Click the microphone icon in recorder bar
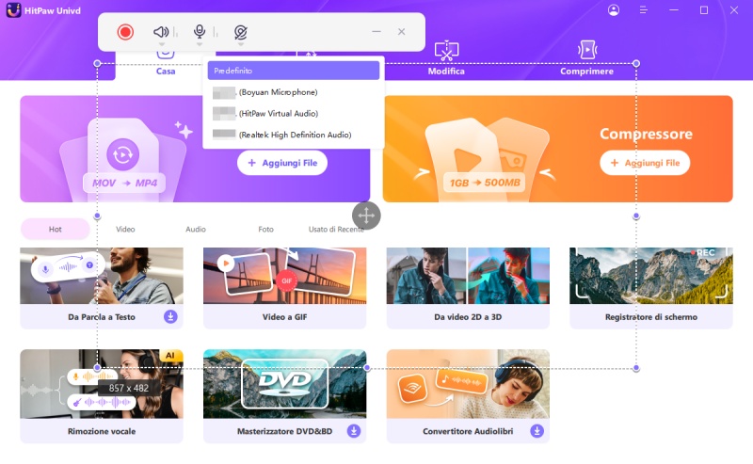This screenshot has height=464, width=753. tap(200, 32)
